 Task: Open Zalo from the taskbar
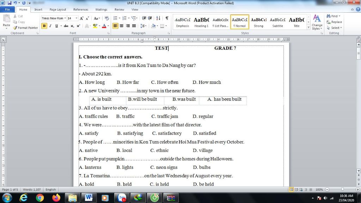[122, 198]
